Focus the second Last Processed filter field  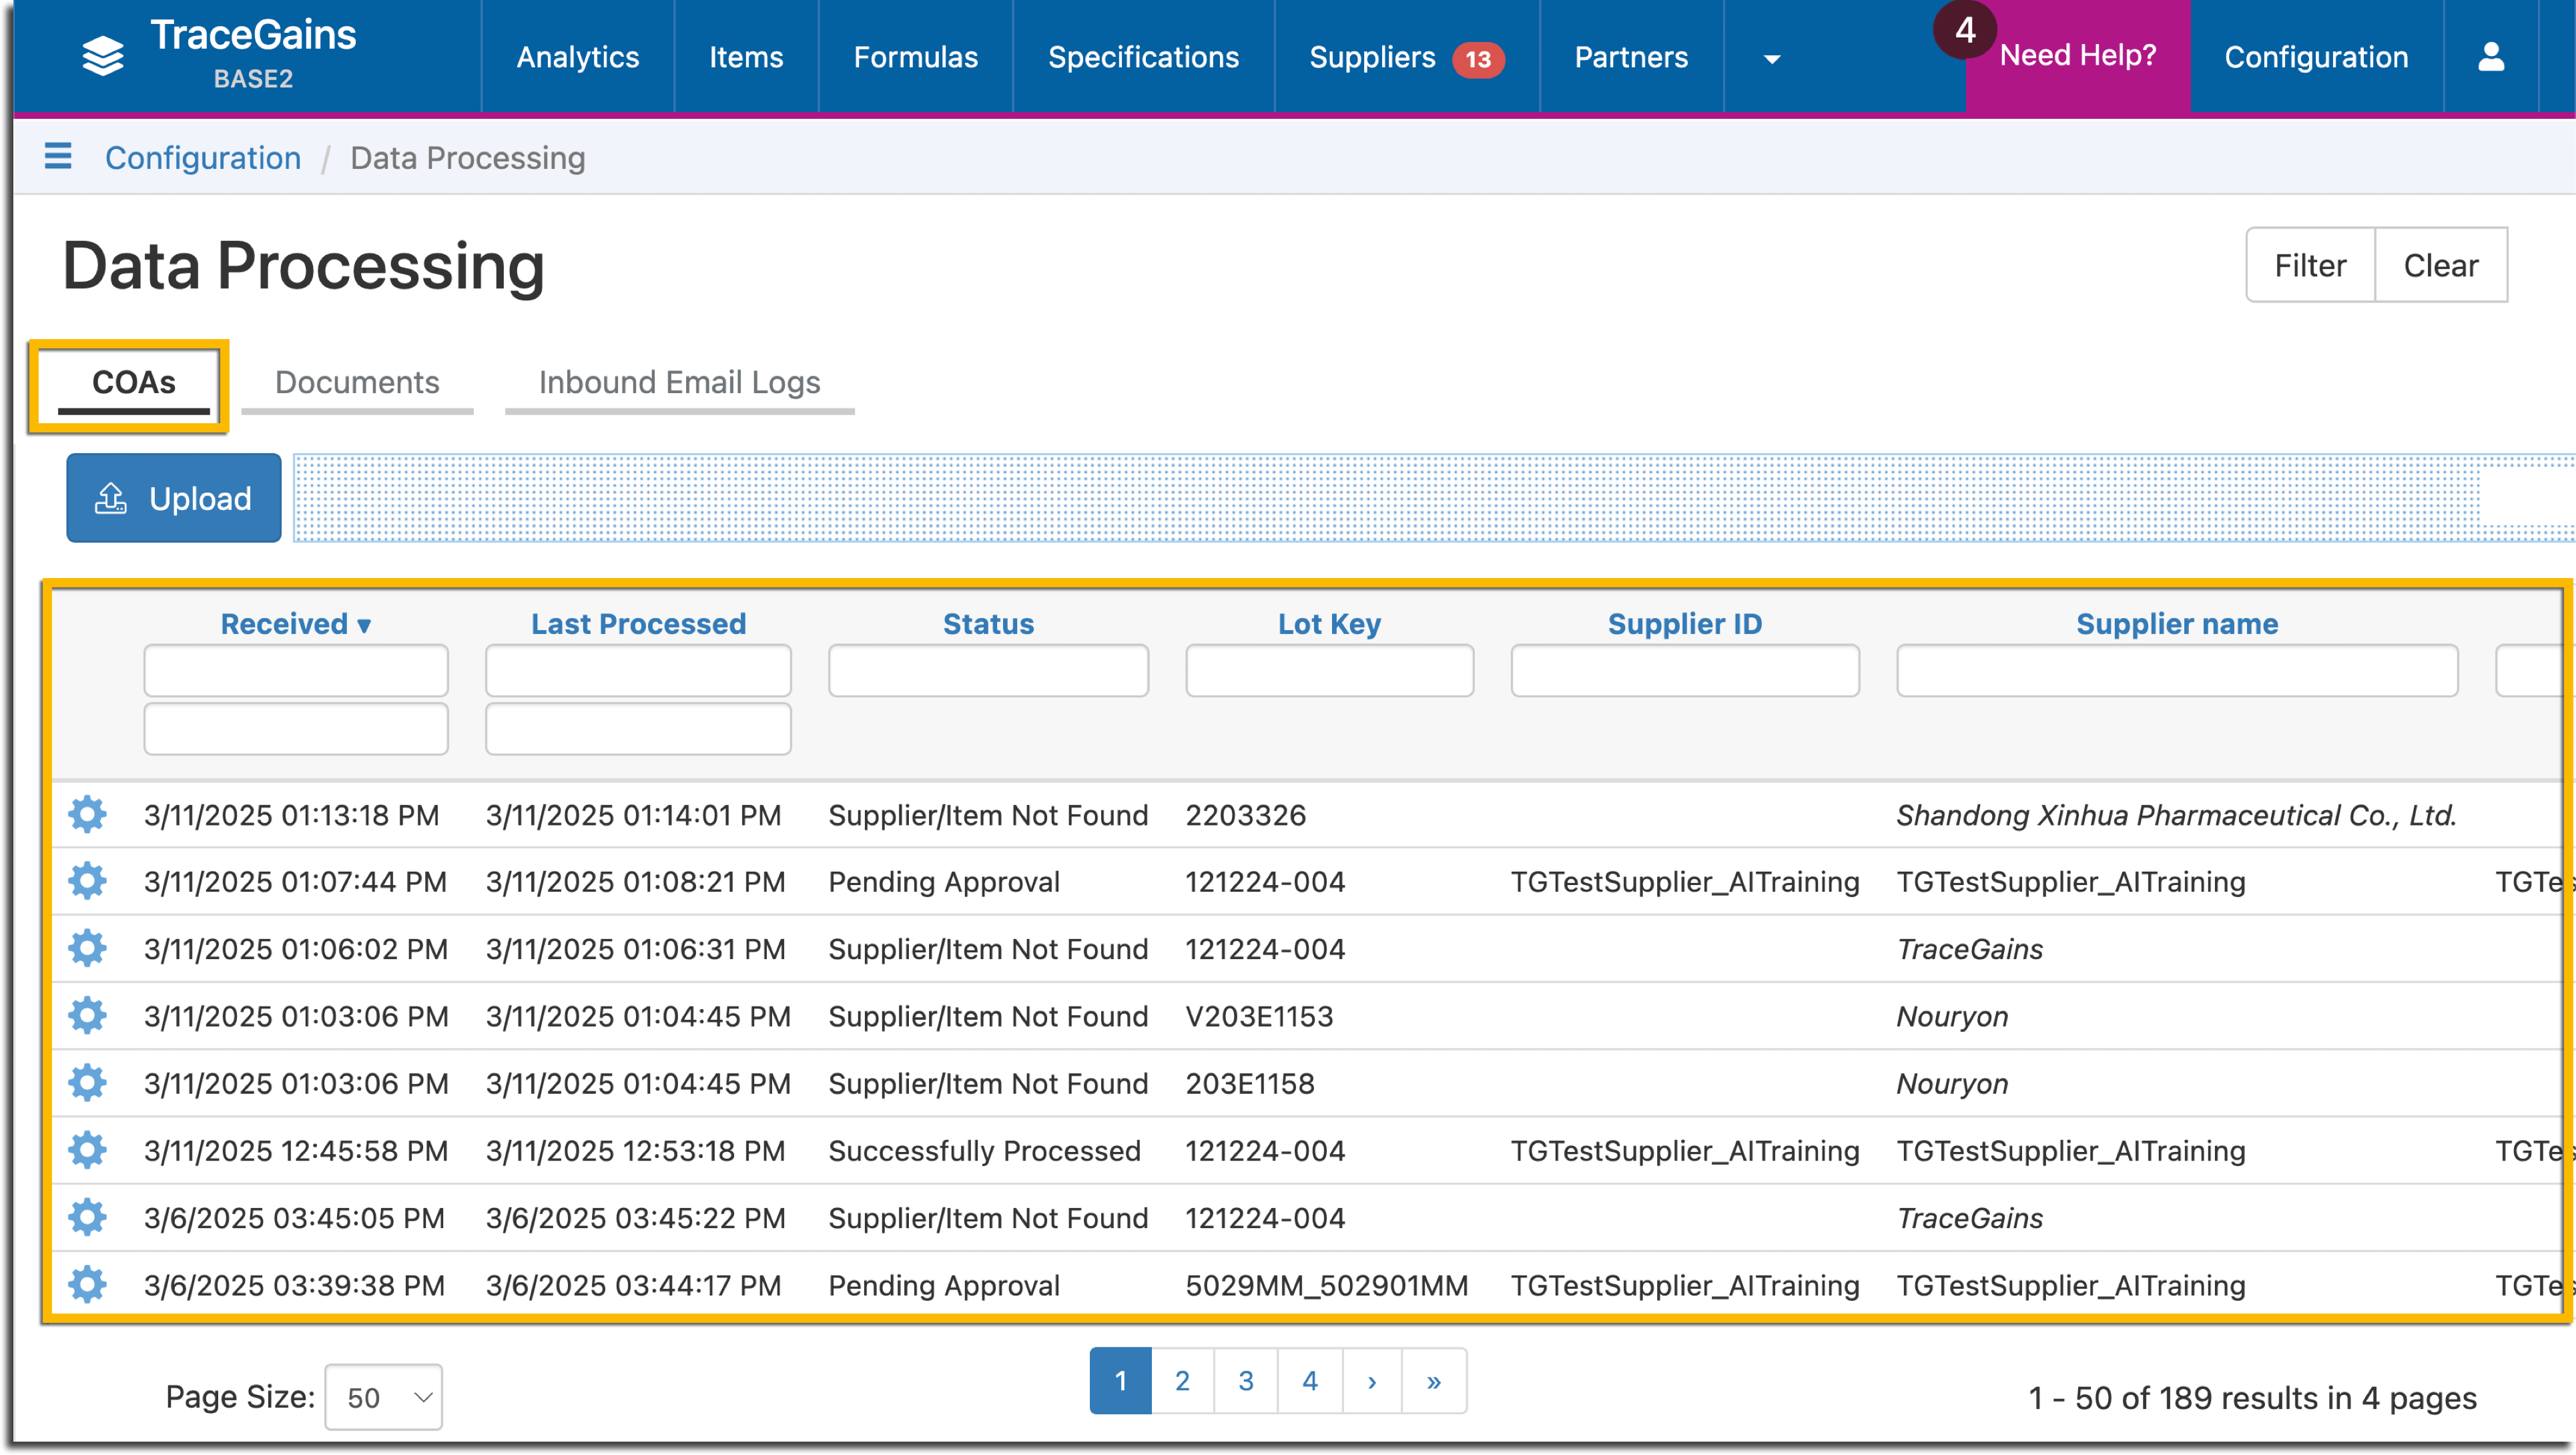point(638,728)
